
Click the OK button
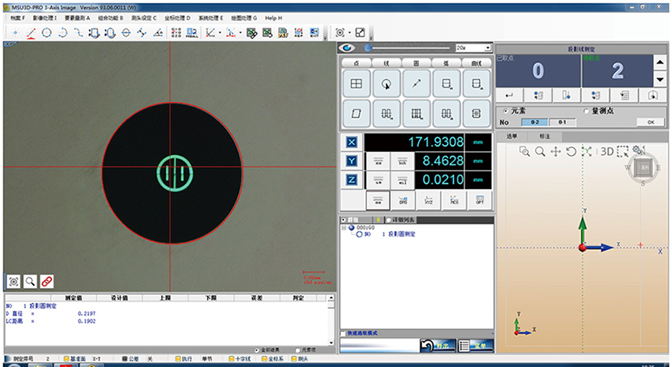click(x=650, y=123)
